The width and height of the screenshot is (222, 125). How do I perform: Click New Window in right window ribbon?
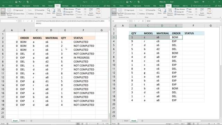180,9
